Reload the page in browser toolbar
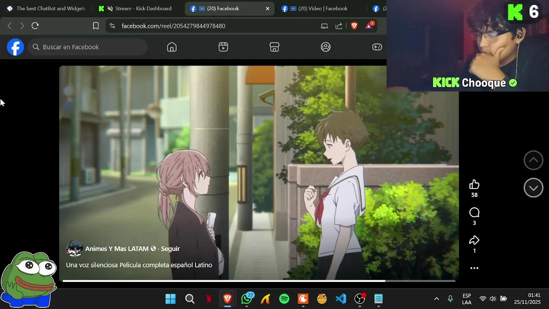This screenshot has height=309, width=549. pyautogui.click(x=35, y=26)
